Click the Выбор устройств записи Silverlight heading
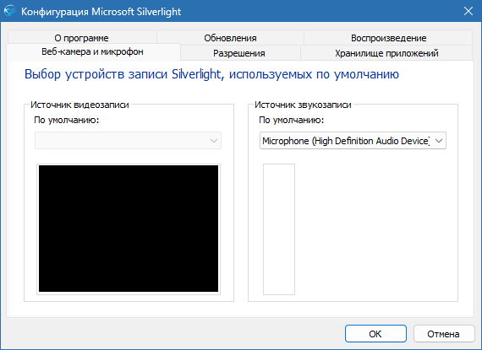Viewport: 482px width, 350px height. [211, 74]
